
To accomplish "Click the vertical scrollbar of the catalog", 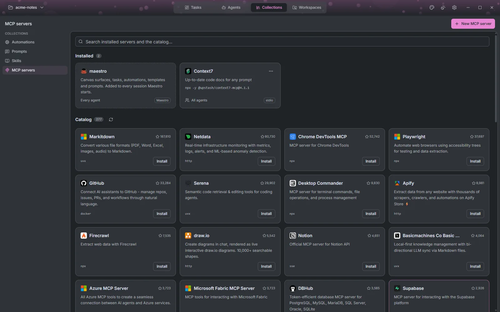I will coord(496,79).
